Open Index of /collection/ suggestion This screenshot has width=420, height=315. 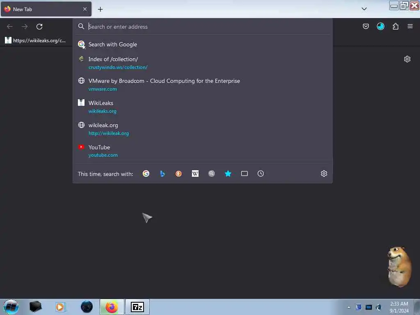point(203,63)
